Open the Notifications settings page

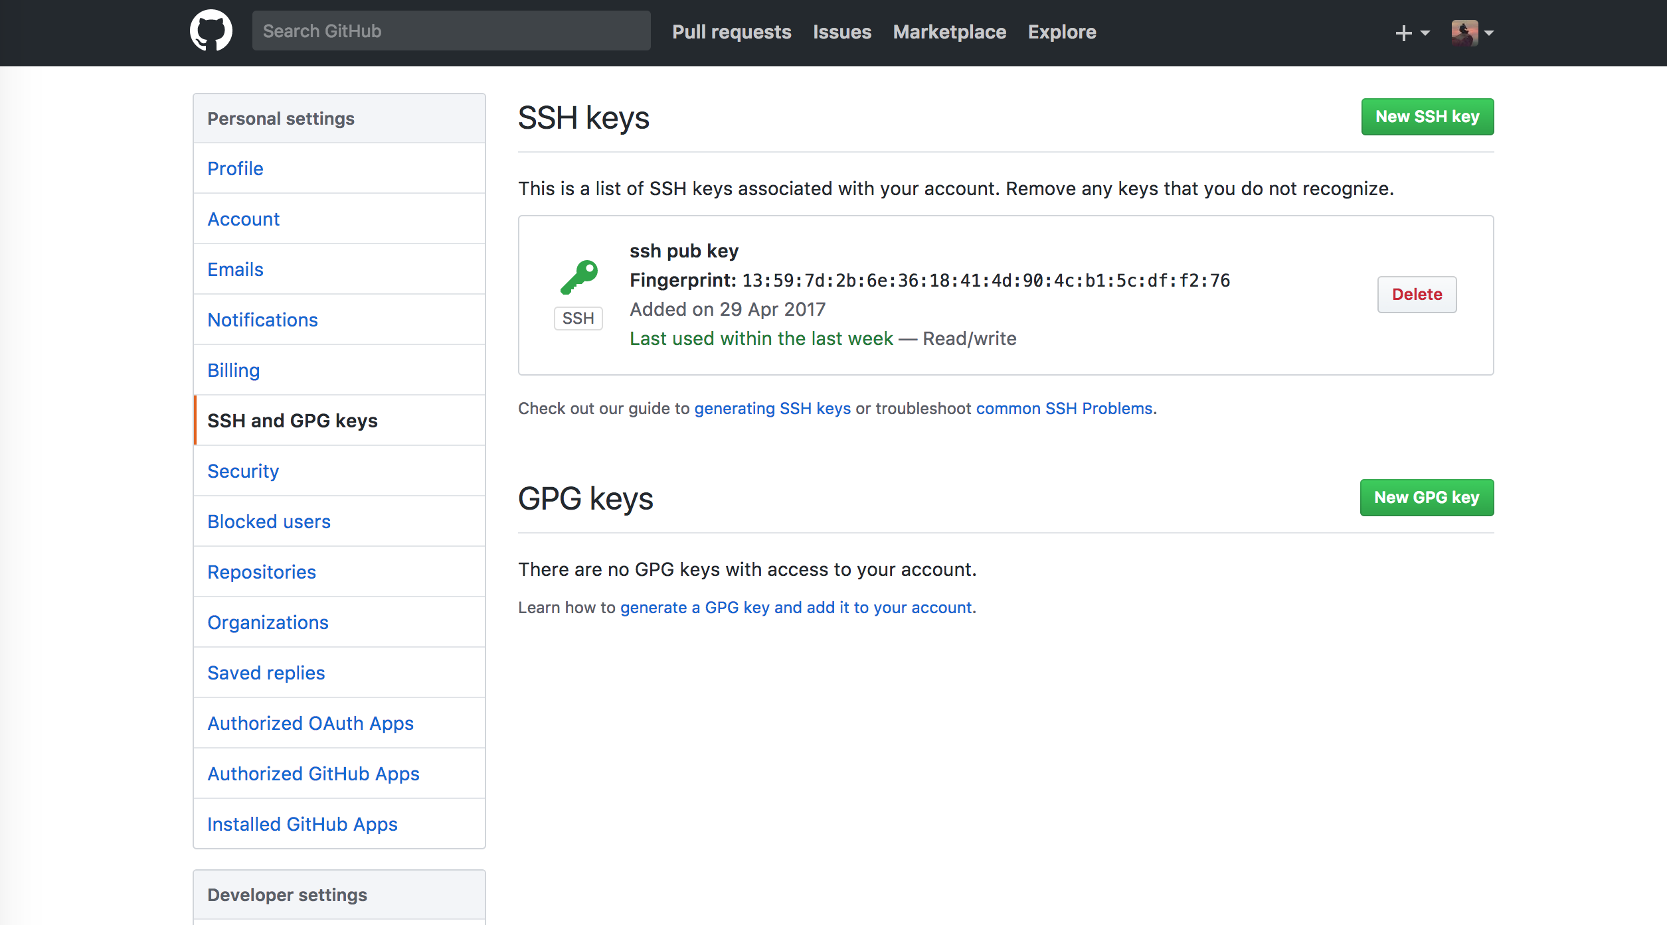coord(262,320)
